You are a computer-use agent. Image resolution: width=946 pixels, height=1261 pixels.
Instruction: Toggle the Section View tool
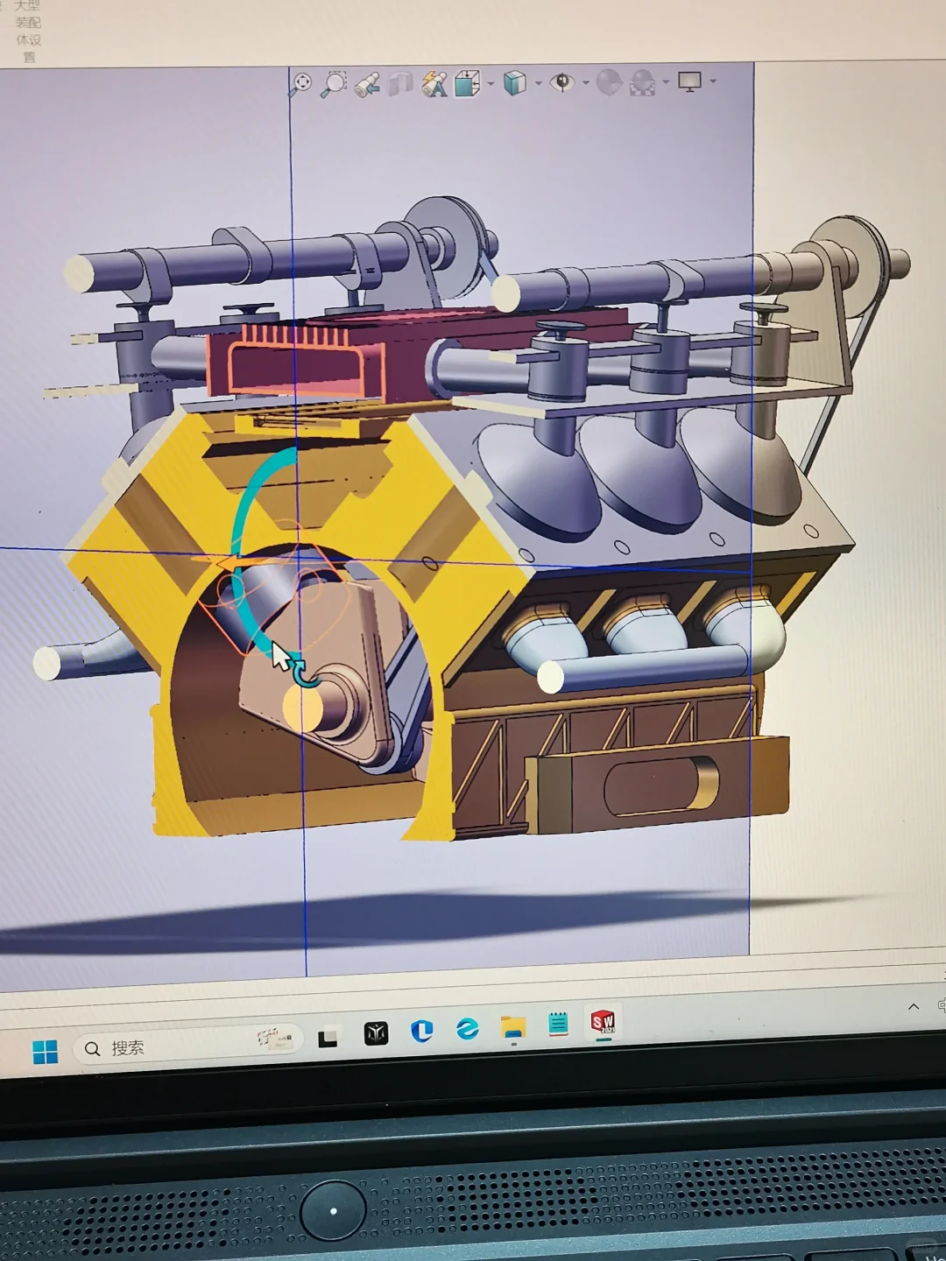tap(400, 84)
